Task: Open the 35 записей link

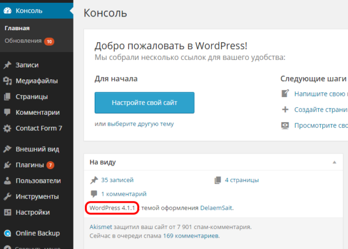Action: coord(118,180)
